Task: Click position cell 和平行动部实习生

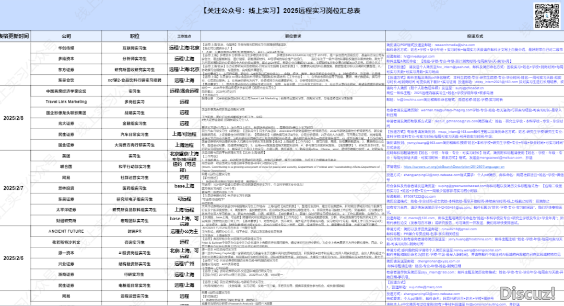Action: click(x=135, y=166)
